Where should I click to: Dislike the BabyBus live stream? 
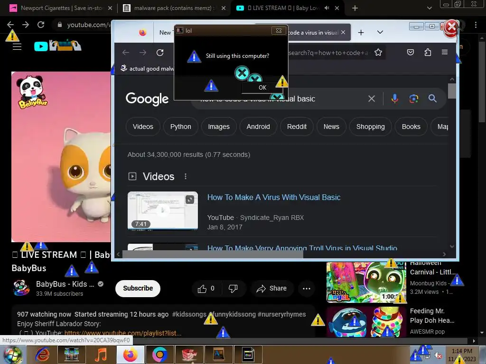click(233, 289)
